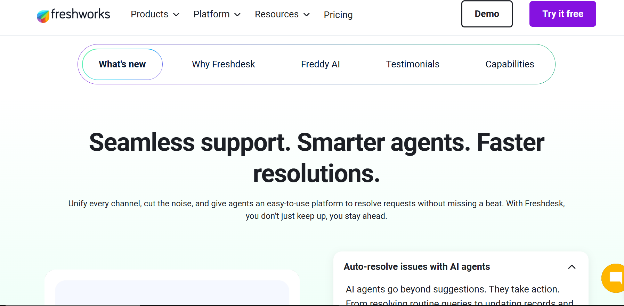Start with the Try it free button

pyautogui.click(x=562, y=14)
